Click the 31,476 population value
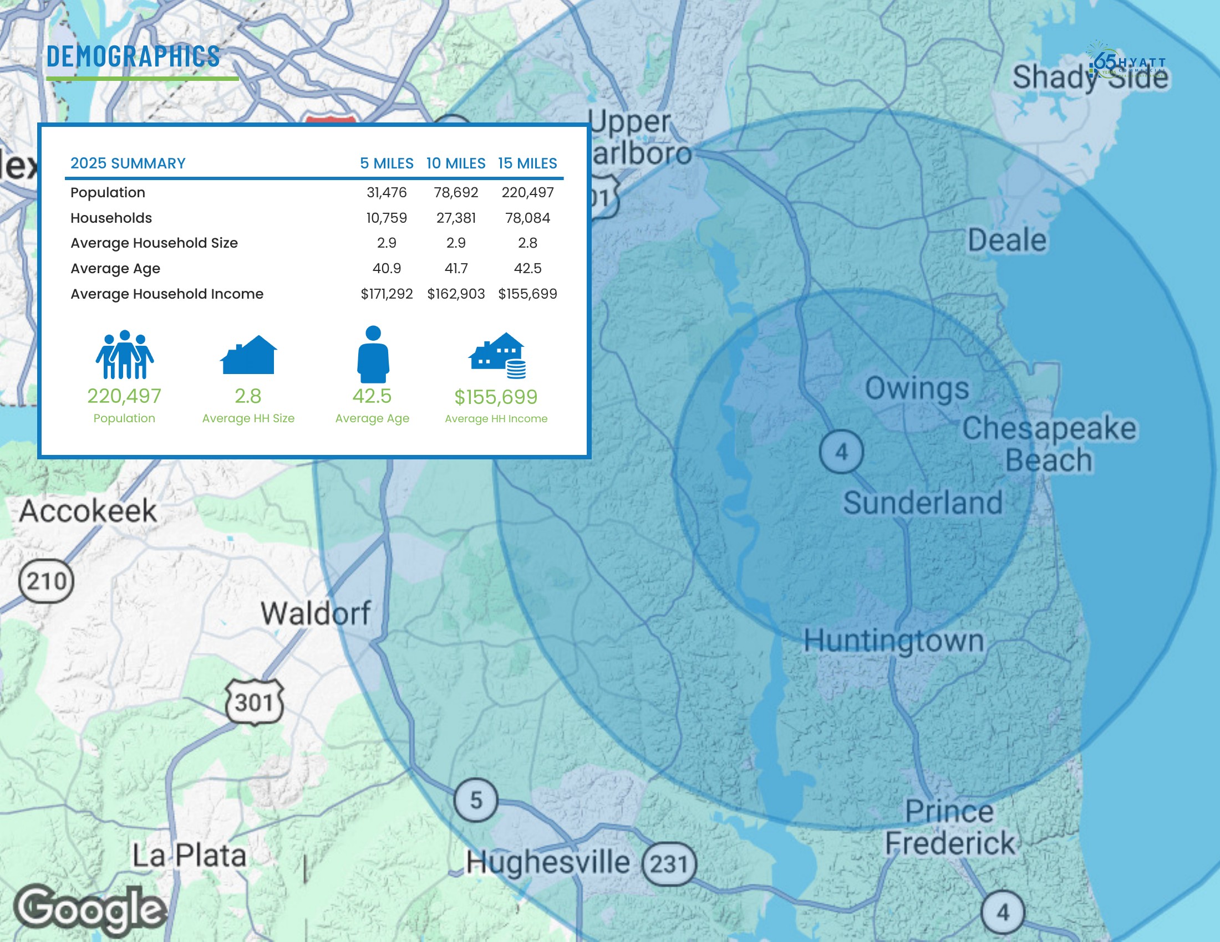This screenshot has height=942, width=1220. point(387,192)
